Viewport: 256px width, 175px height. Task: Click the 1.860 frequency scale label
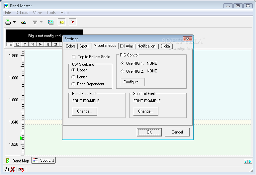pyautogui.click(x=14, y=100)
